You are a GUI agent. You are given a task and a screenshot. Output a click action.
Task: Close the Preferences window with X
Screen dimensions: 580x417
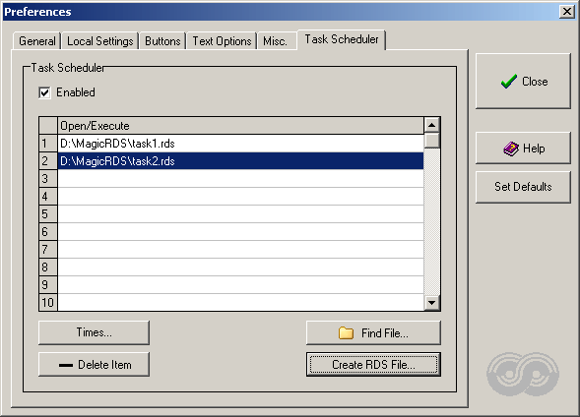567,12
